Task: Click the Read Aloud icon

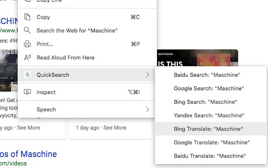Action: tap(28, 58)
